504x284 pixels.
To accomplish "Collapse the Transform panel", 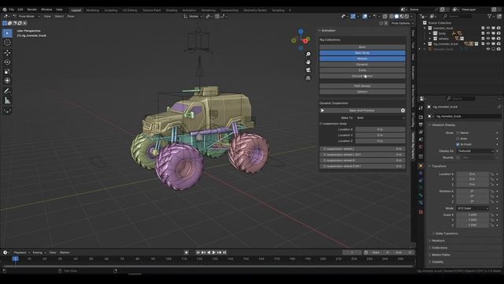I will click(430, 166).
